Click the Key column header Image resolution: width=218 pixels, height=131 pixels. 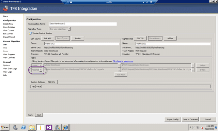click(x=33, y=87)
